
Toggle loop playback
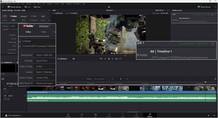[121, 59]
